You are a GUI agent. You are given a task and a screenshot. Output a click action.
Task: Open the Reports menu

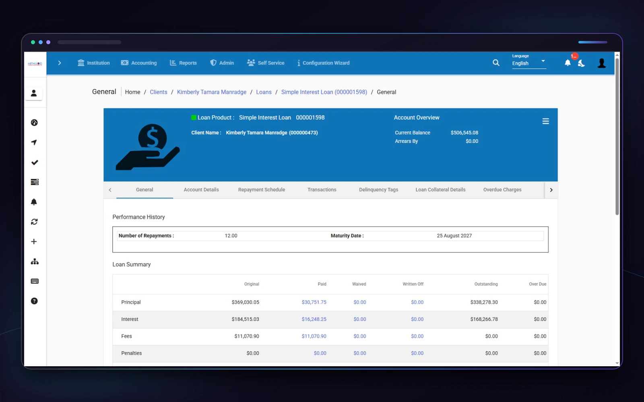tap(183, 63)
